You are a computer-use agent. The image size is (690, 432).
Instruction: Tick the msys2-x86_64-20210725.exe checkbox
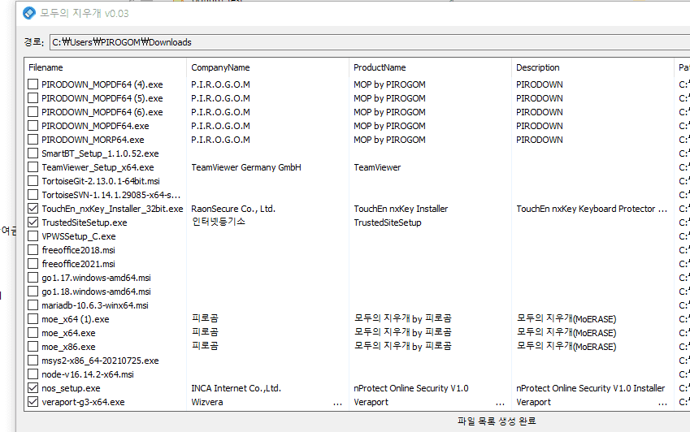pyautogui.click(x=33, y=361)
